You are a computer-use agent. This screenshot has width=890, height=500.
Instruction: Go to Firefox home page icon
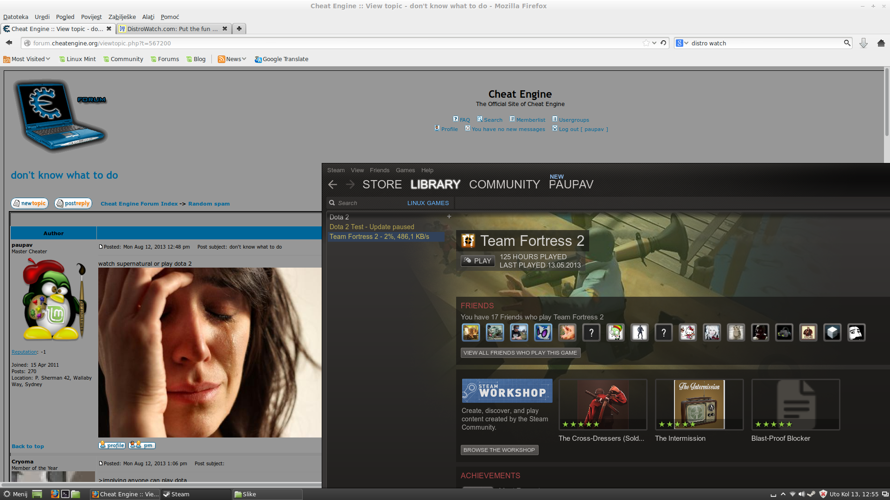click(x=881, y=43)
